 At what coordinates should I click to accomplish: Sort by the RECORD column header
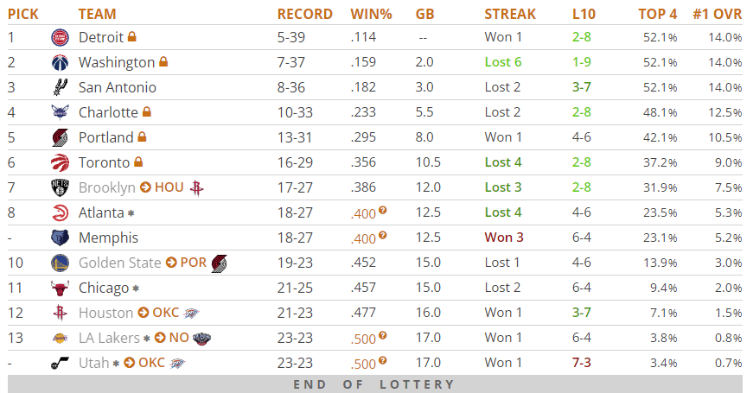coord(304,14)
